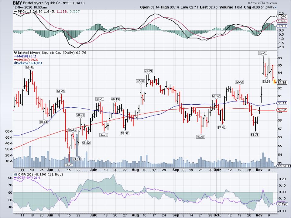Image resolution: width=291 pixels, height=218 pixels.
Task: Click the 60.11 moving average tag on right axis
Action: point(282,103)
